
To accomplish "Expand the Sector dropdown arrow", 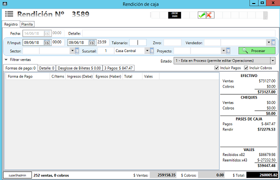I will (72, 50).
